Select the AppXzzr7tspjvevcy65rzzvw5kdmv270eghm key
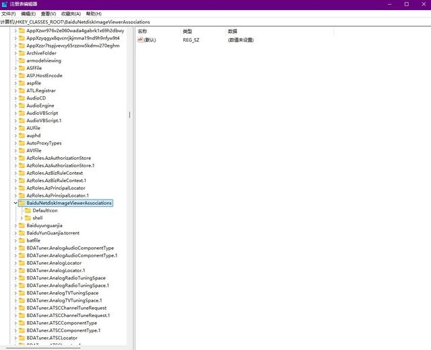The width and height of the screenshot is (431, 350). tap(73, 46)
